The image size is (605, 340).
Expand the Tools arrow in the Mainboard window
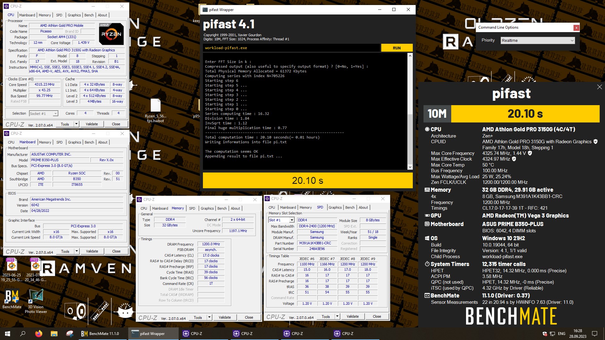pyautogui.click(x=77, y=251)
